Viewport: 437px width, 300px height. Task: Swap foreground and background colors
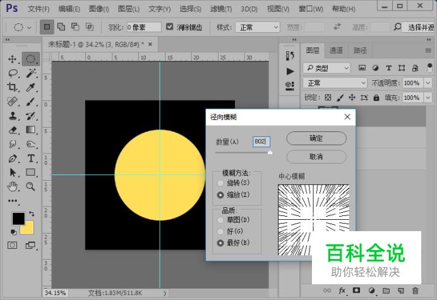click(32, 214)
